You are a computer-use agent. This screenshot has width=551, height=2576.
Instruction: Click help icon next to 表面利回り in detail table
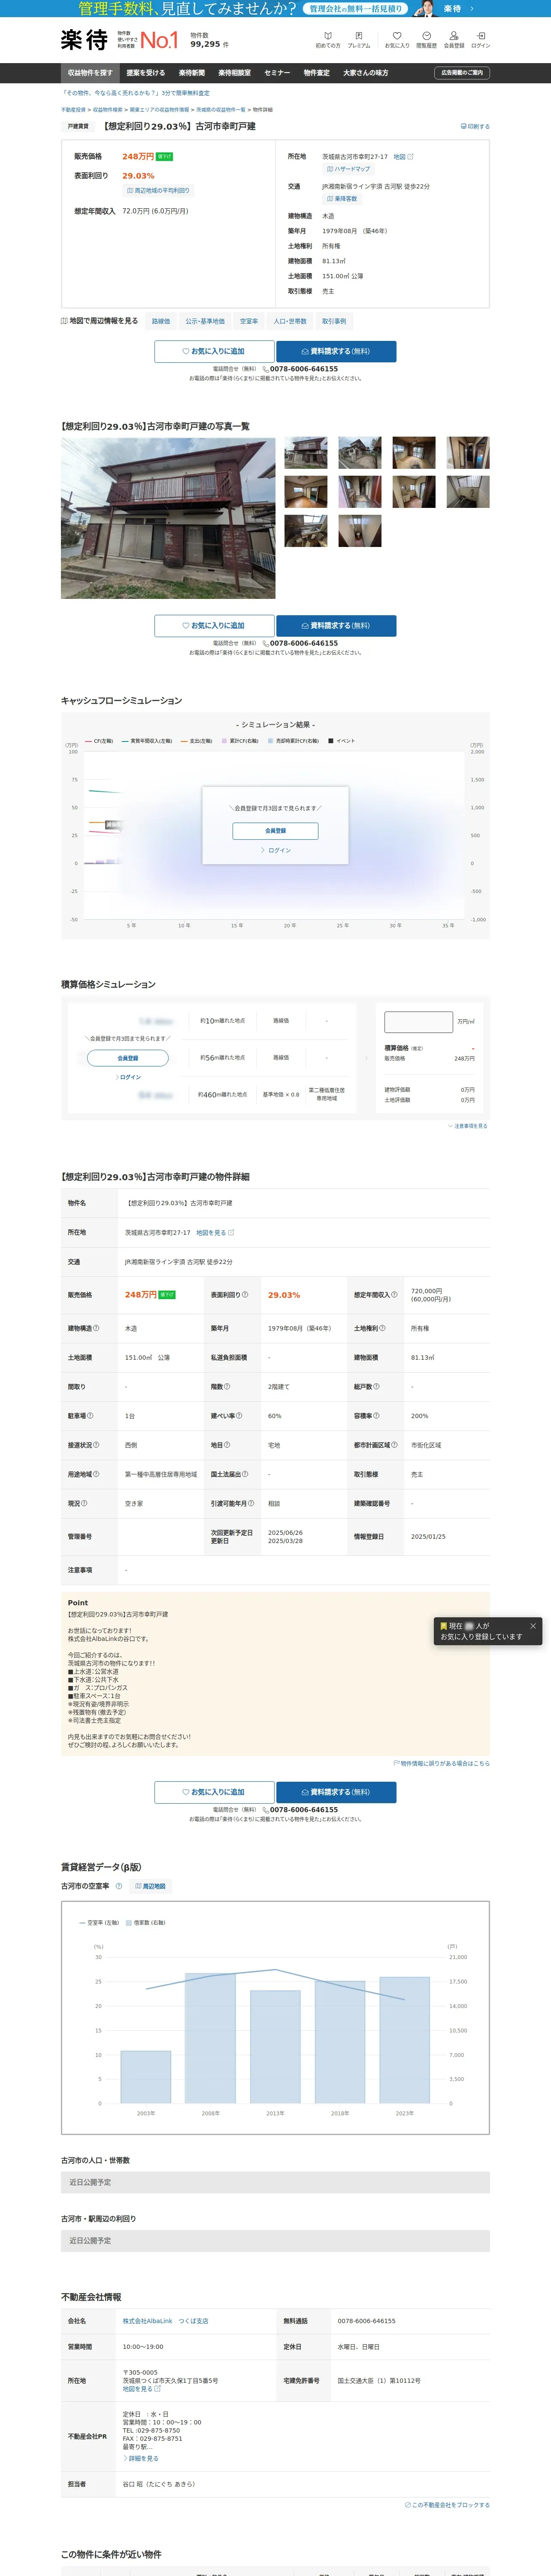click(x=245, y=1295)
